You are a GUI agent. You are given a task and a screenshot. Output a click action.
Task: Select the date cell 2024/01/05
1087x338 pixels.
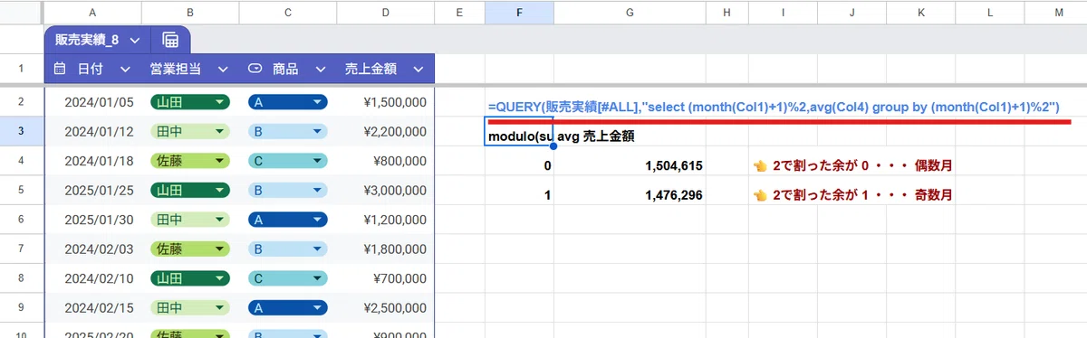click(x=93, y=102)
